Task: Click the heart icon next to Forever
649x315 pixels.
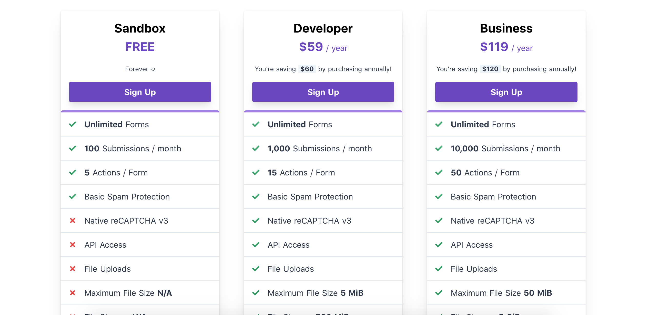Action: coord(153,69)
